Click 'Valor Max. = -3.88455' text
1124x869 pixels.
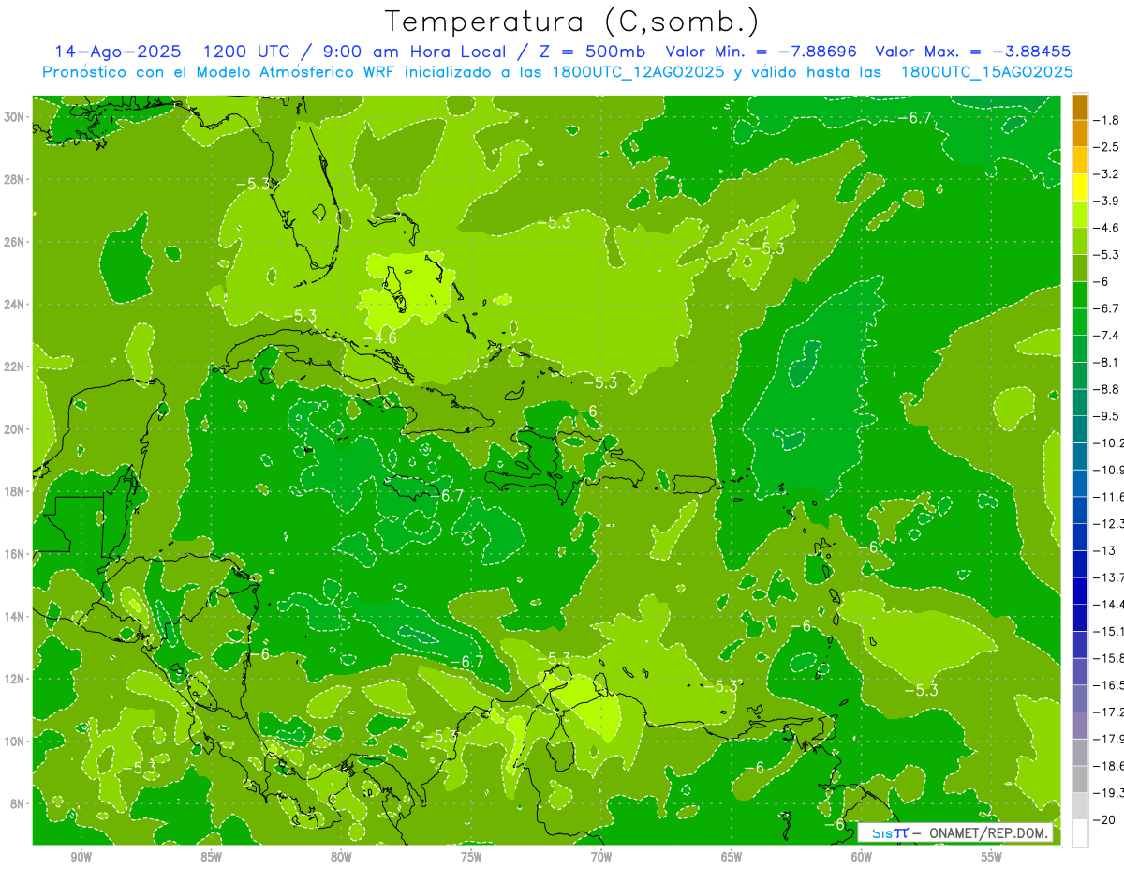[972, 52]
